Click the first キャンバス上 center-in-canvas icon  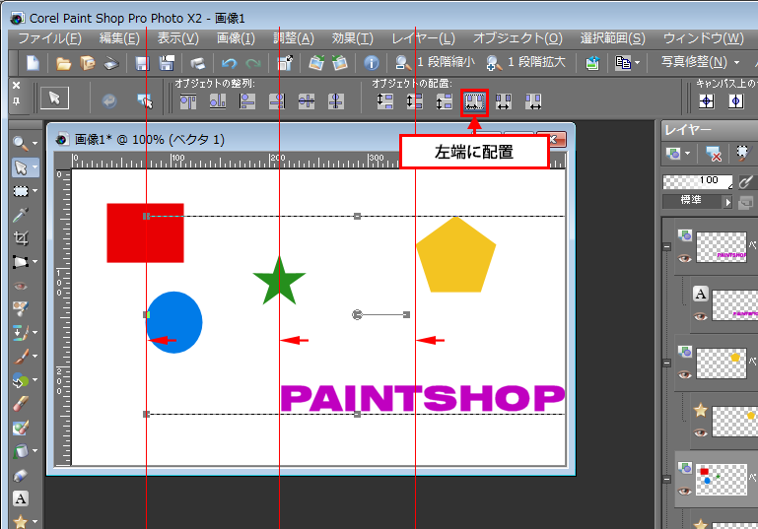pyautogui.click(x=707, y=101)
